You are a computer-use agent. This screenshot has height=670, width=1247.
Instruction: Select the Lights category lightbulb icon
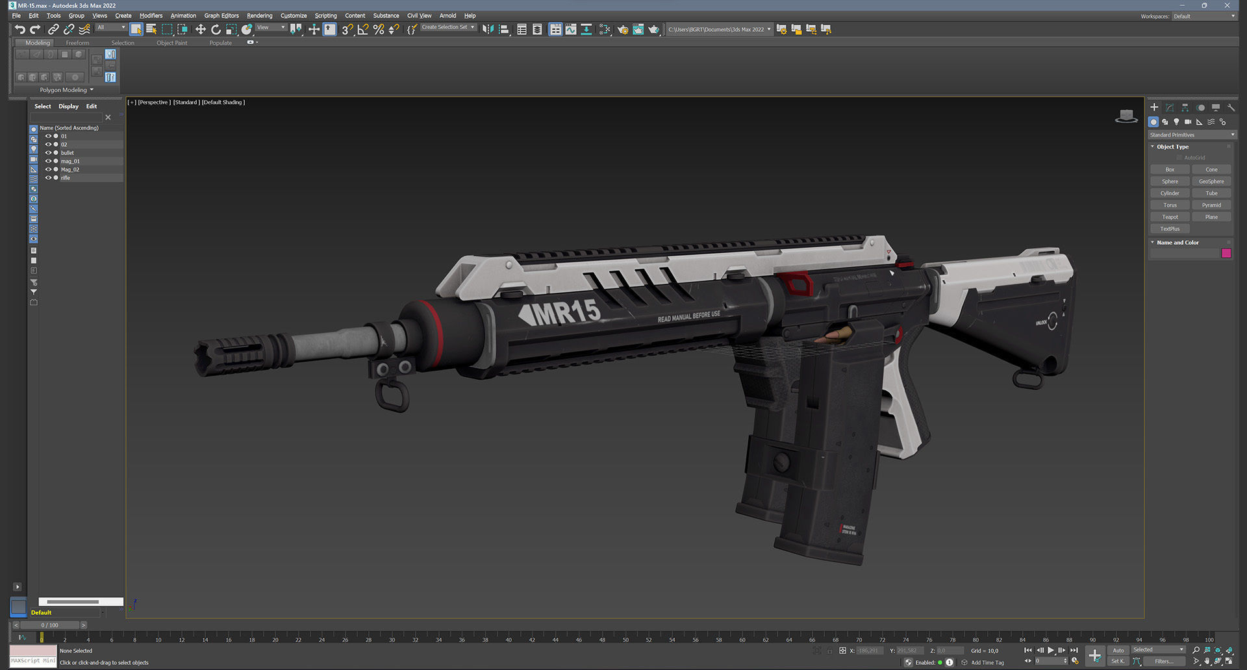[x=1176, y=122]
